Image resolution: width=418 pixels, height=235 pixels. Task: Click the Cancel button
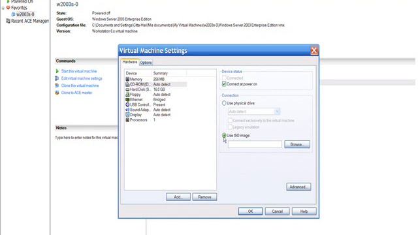(x=277, y=211)
